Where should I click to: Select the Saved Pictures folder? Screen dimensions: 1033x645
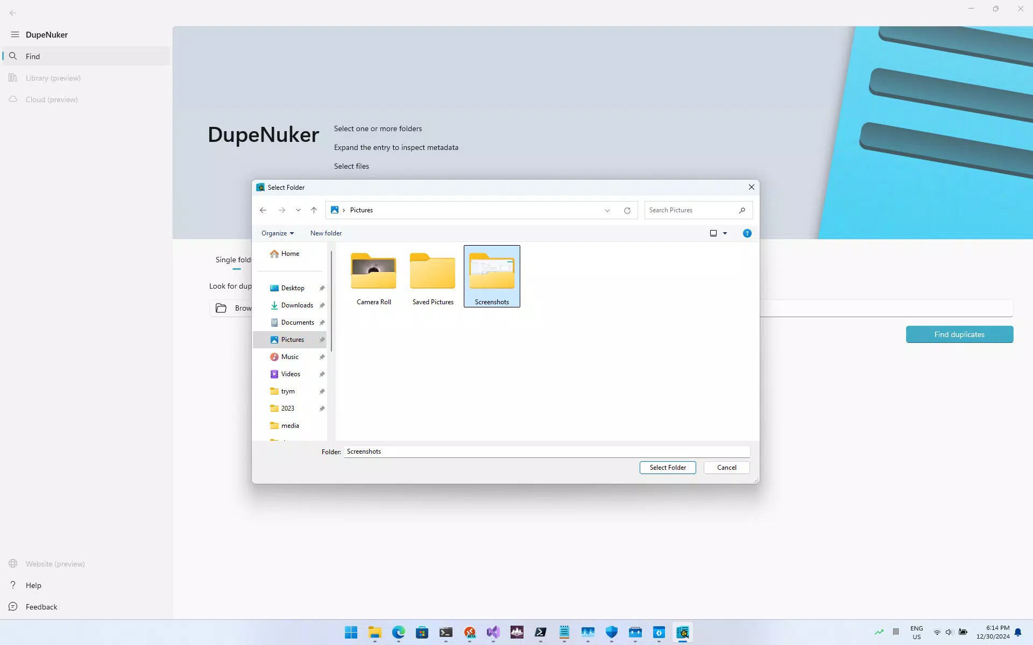click(433, 277)
